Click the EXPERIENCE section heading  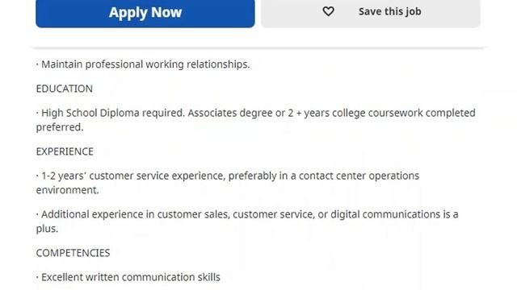[x=65, y=151]
